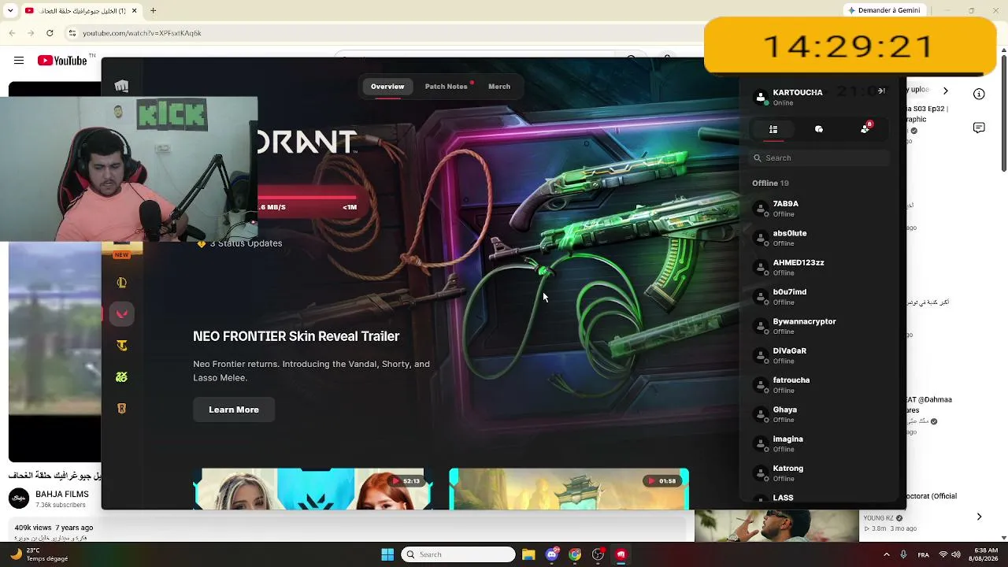Select the Legends of Runeterra game icon
Viewport: 1008px width, 567px height.
point(121,409)
